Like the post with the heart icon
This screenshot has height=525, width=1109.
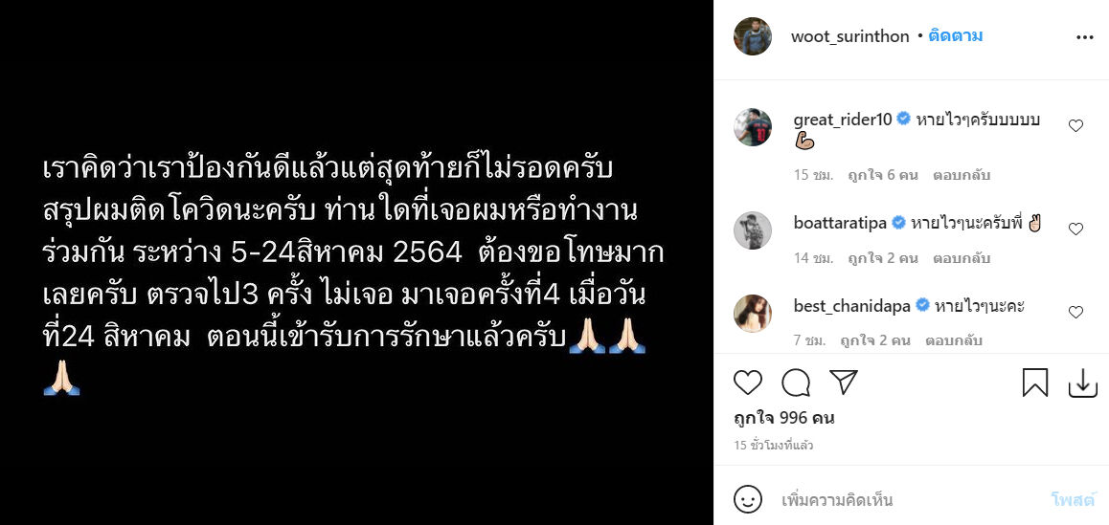[x=748, y=383]
